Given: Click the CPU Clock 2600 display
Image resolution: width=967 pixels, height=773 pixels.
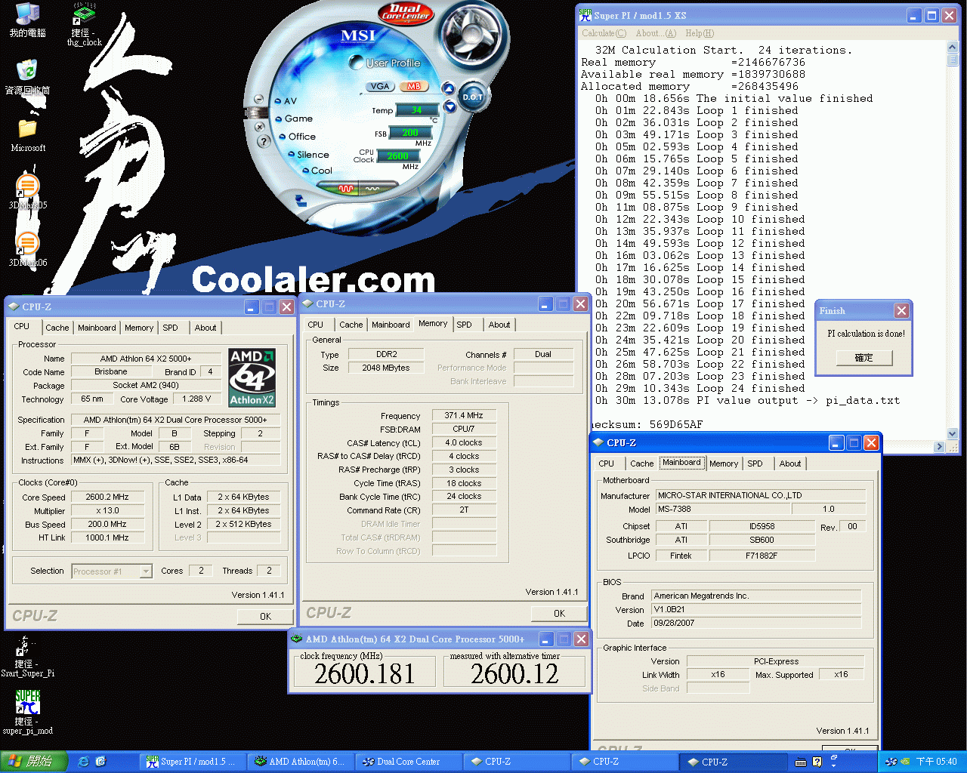Looking at the screenshot, I should [397, 156].
